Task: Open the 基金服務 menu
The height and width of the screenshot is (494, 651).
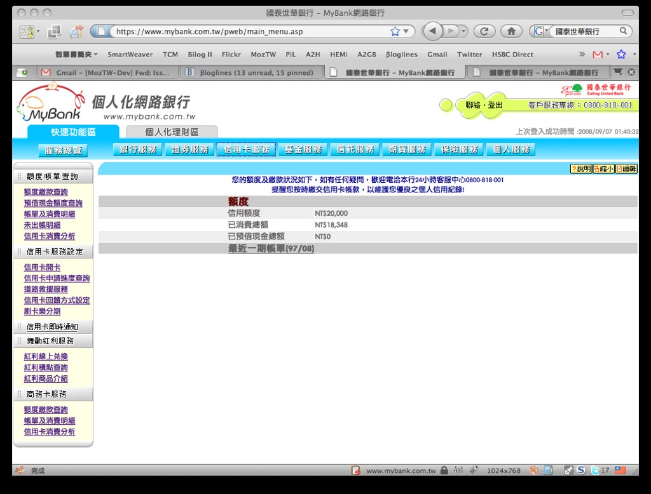Action: pyautogui.click(x=303, y=150)
